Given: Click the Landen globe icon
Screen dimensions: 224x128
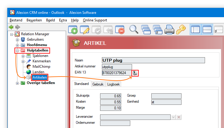Looking at the screenshot, I should pyautogui.click(x=29, y=72).
